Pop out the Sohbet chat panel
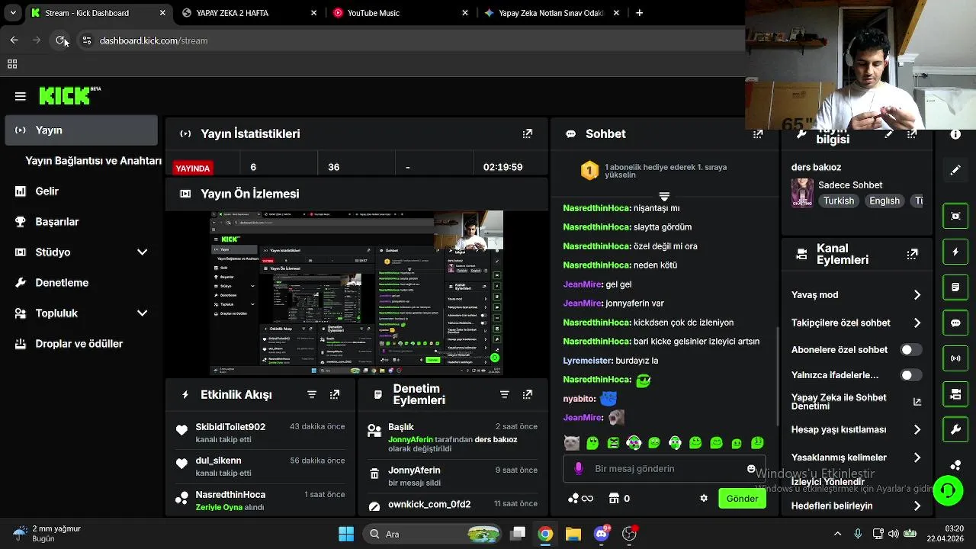Screen dimensions: 976x549 [x=758, y=133]
